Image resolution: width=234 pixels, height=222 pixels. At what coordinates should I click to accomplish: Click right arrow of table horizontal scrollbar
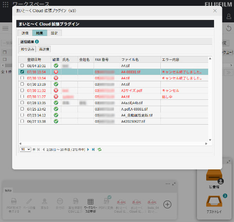[x=206, y=144]
